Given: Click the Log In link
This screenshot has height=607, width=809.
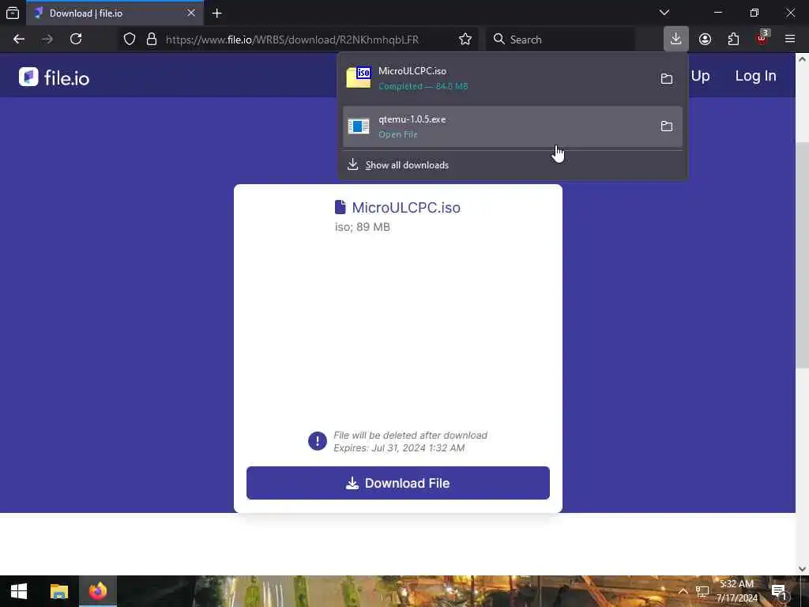Looking at the screenshot, I should click(755, 76).
